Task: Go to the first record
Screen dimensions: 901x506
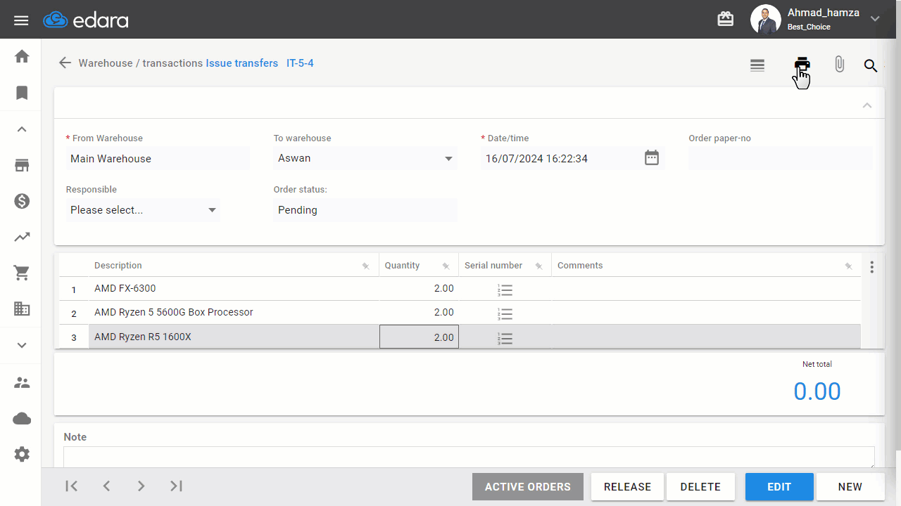Action: click(71, 486)
